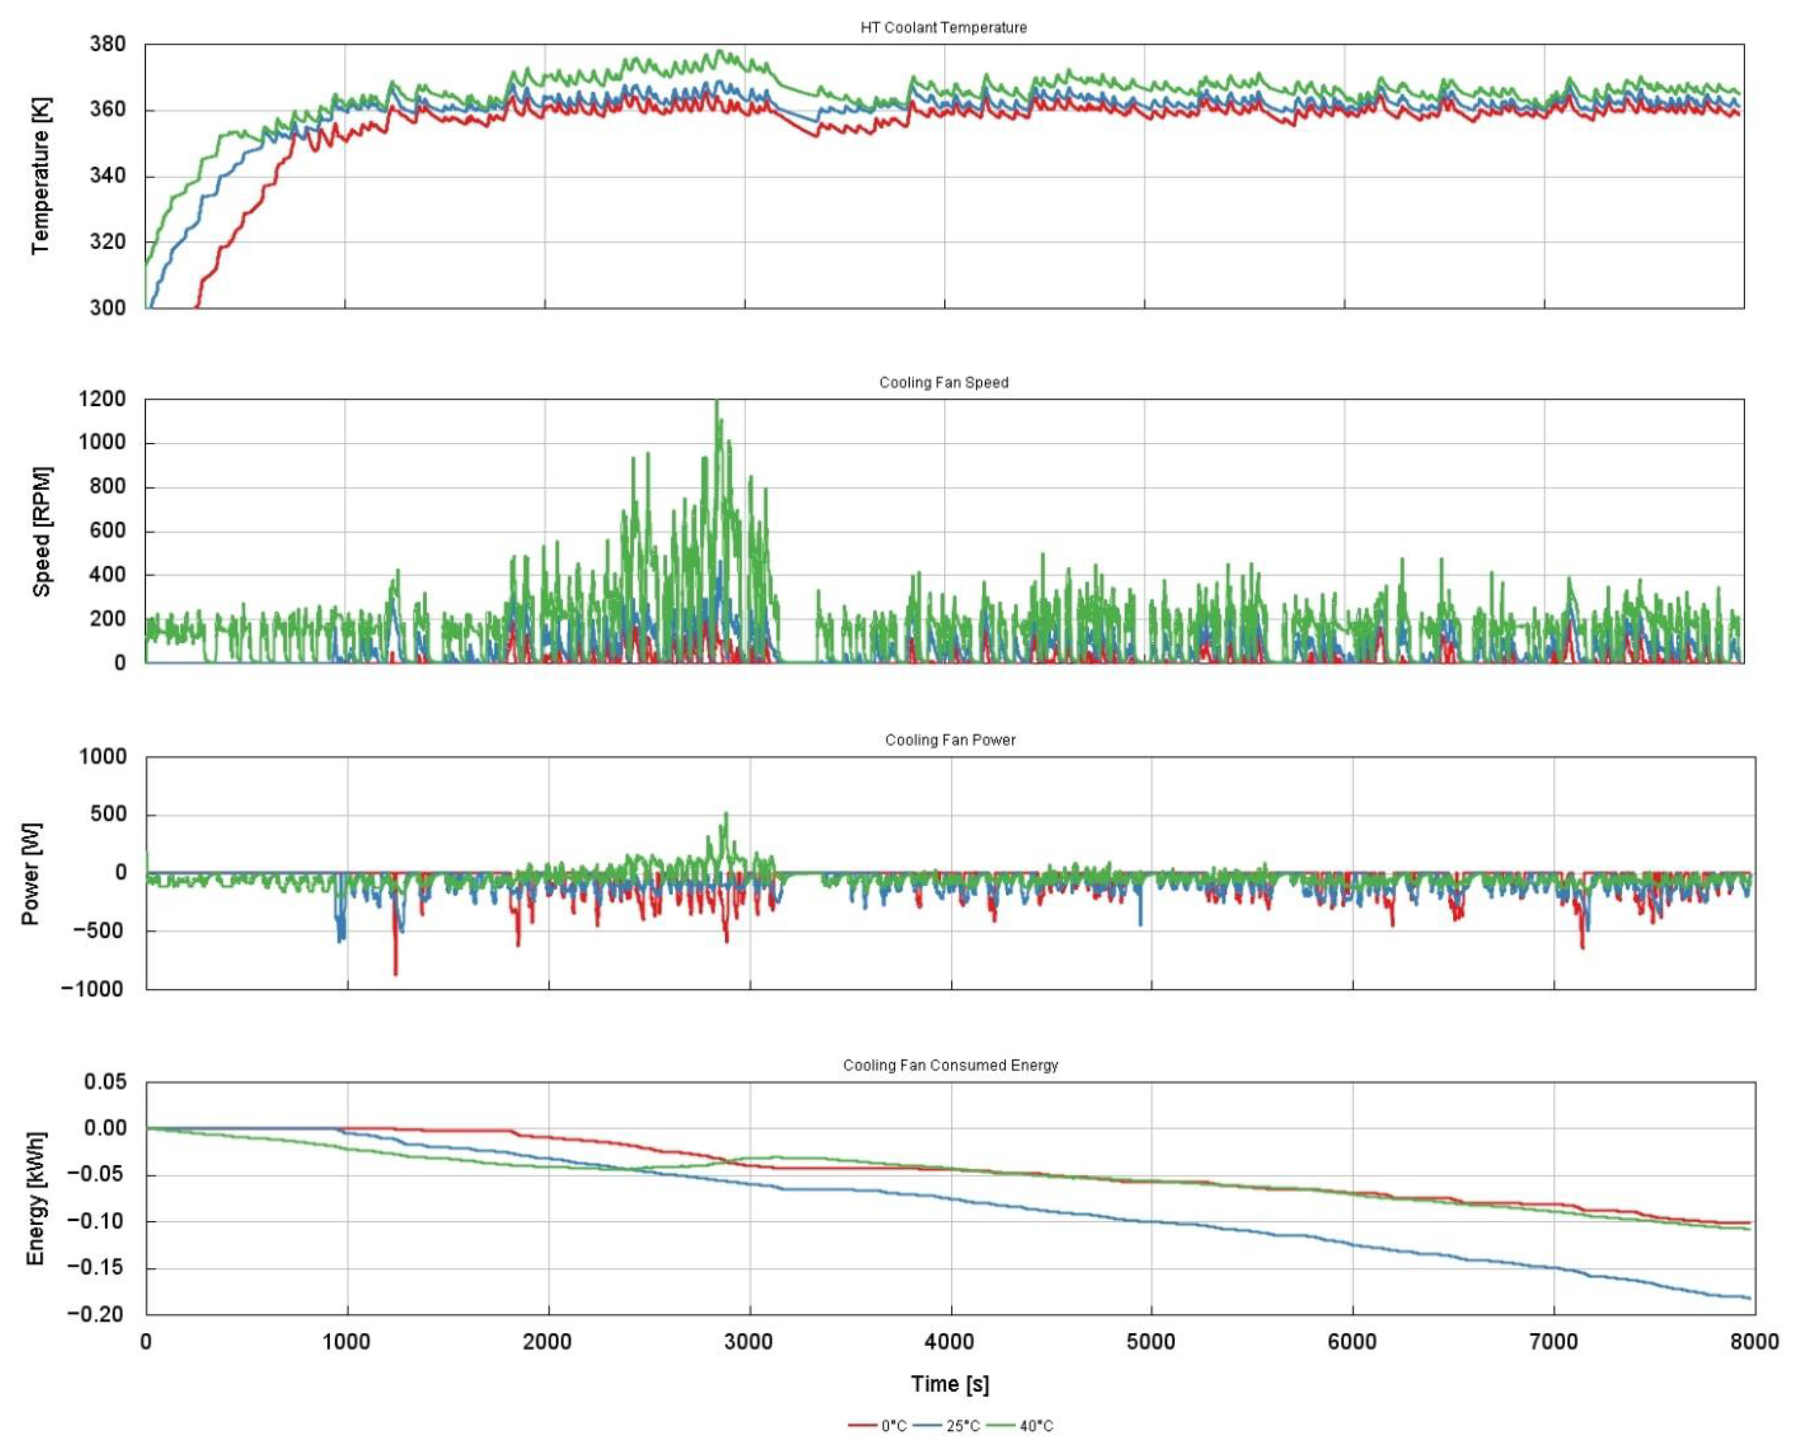Image resolution: width=1793 pixels, height=1449 pixels.
Task: Click the −0.20 tick on energy axis
Action: click(94, 1314)
